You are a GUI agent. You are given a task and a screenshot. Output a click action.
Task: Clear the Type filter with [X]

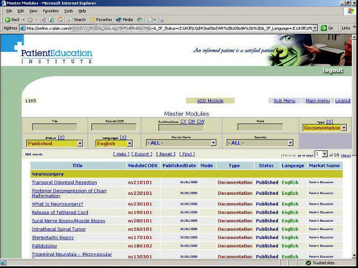click(x=329, y=122)
